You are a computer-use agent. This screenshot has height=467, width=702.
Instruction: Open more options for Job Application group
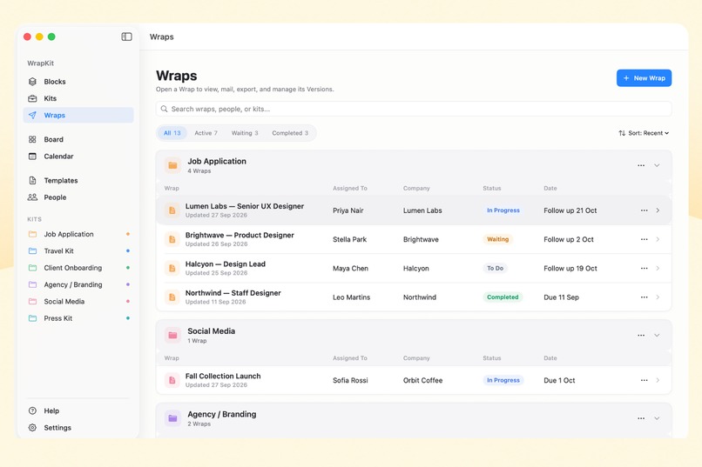pos(641,165)
